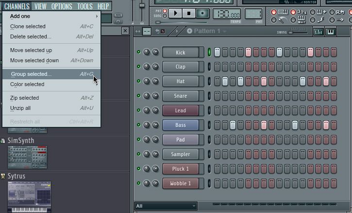Click the Bass channel volume knob
The height and width of the screenshot is (213, 352).
(x=155, y=125)
